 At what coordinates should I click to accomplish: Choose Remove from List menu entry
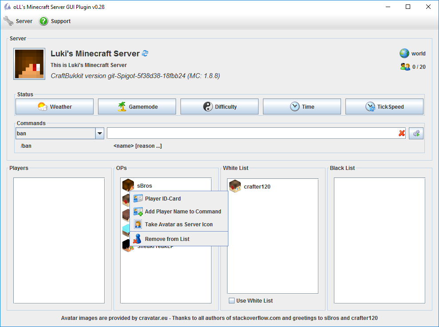[179, 239]
